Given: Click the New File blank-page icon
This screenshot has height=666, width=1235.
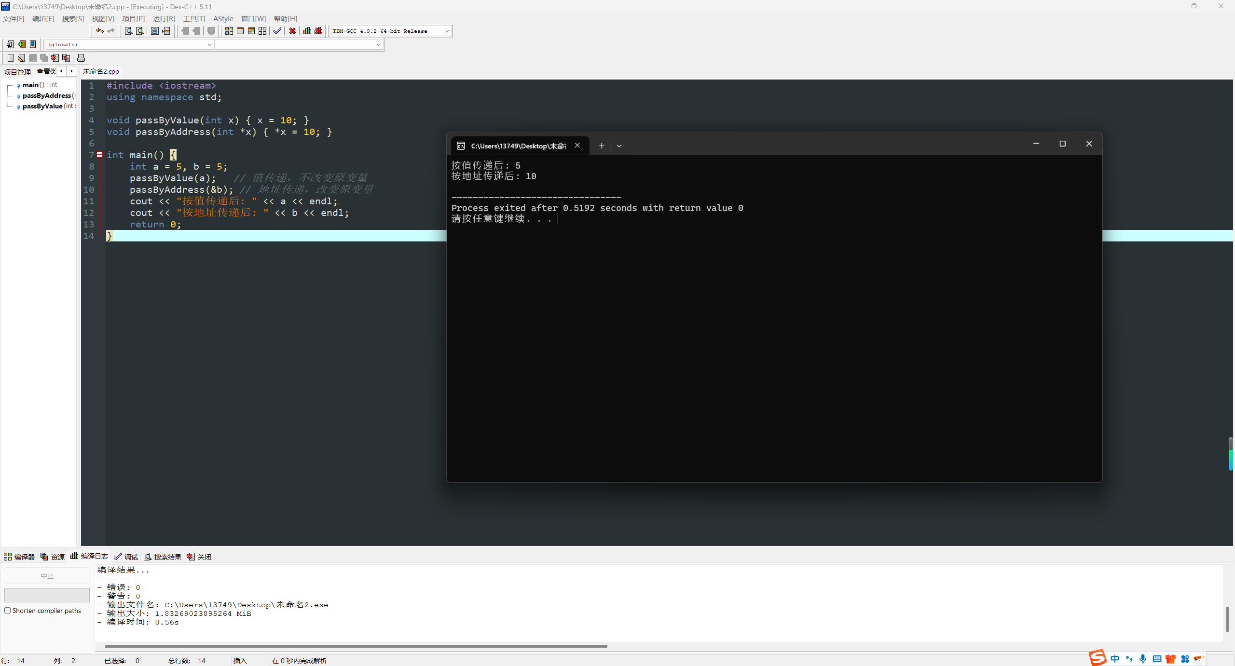Looking at the screenshot, I should click(10, 58).
